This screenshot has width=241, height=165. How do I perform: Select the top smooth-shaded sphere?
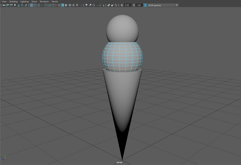point(123,28)
